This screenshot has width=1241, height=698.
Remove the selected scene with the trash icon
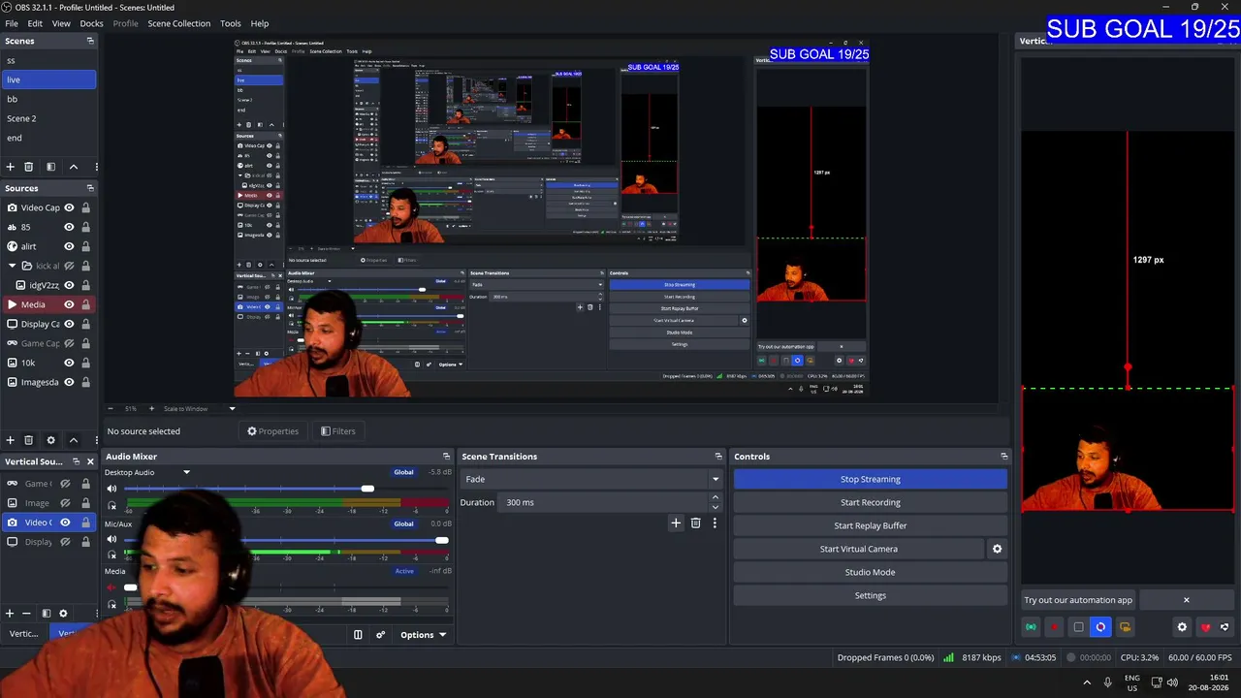point(28,167)
